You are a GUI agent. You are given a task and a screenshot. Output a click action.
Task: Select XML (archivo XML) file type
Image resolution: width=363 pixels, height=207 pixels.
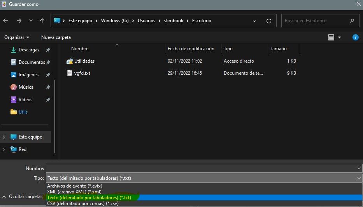[x=74, y=192]
